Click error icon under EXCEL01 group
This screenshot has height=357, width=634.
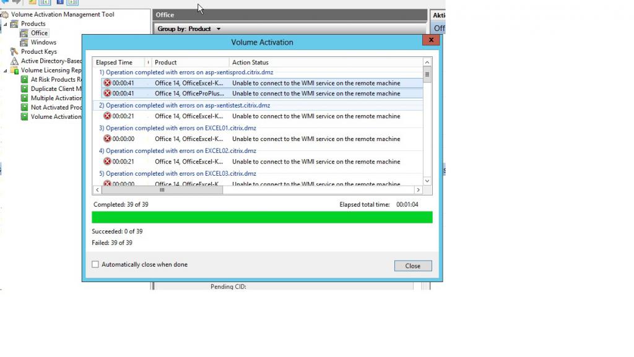point(107,139)
